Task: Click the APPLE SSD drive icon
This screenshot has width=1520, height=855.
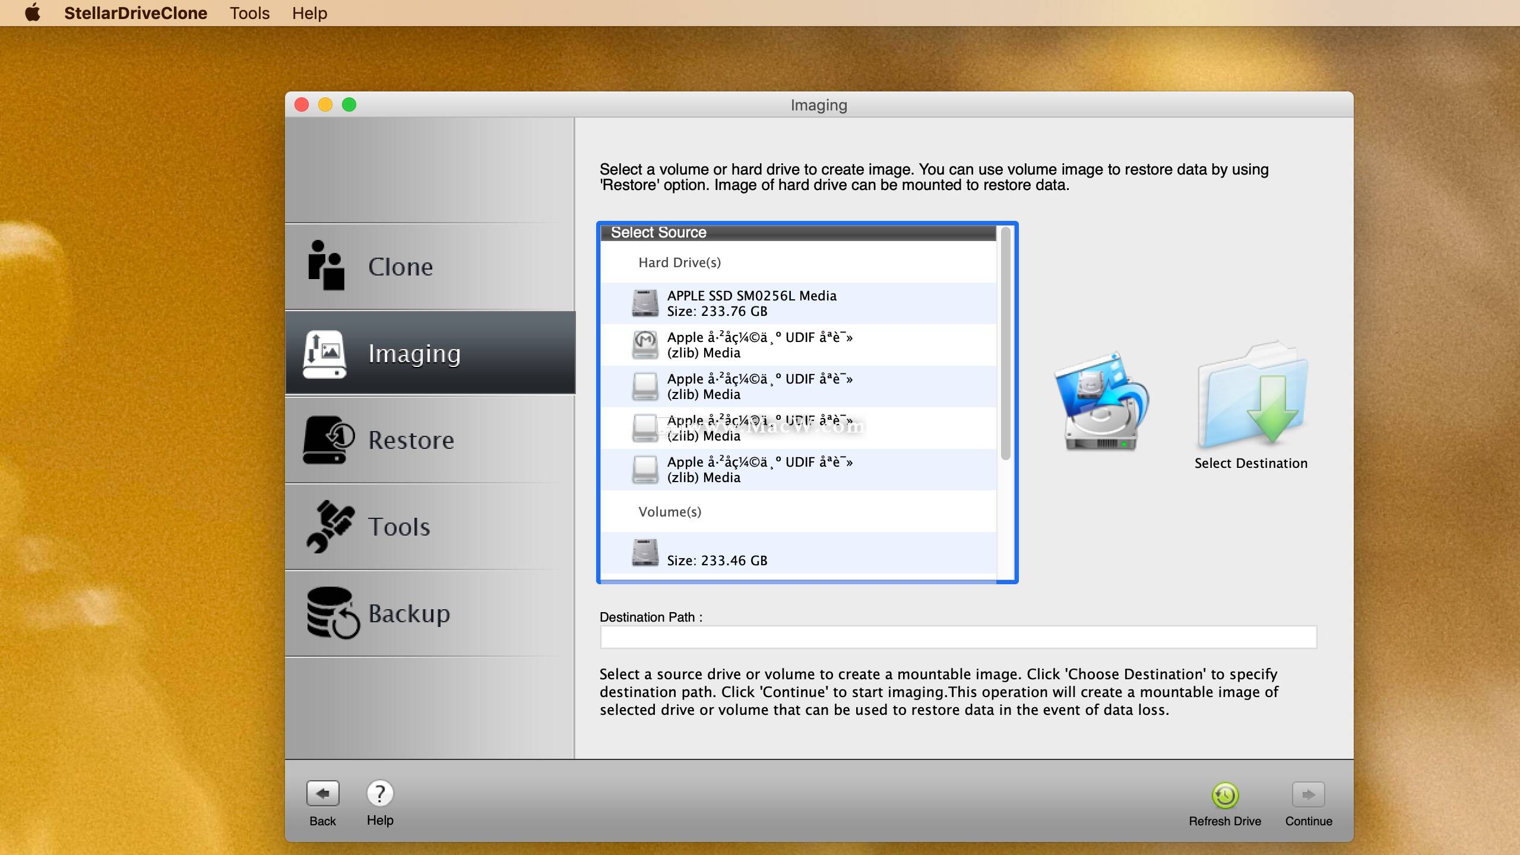Action: 645,303
